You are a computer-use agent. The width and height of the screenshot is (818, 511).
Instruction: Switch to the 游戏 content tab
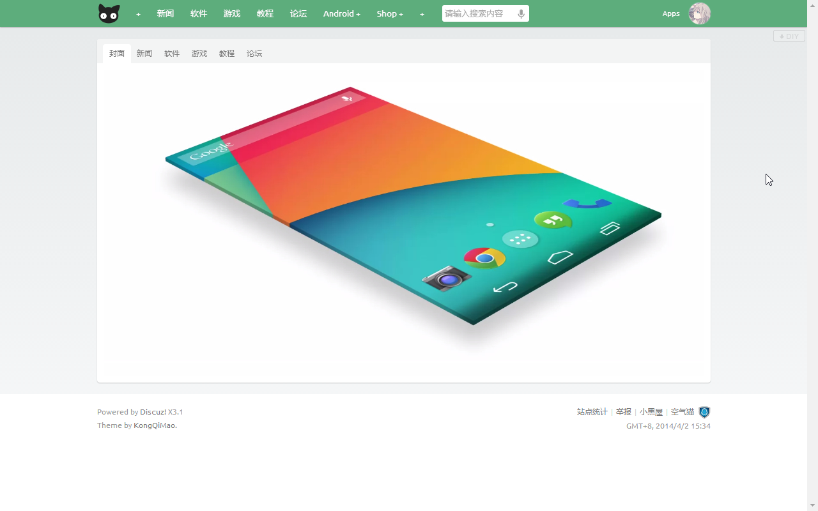[199, 54]
